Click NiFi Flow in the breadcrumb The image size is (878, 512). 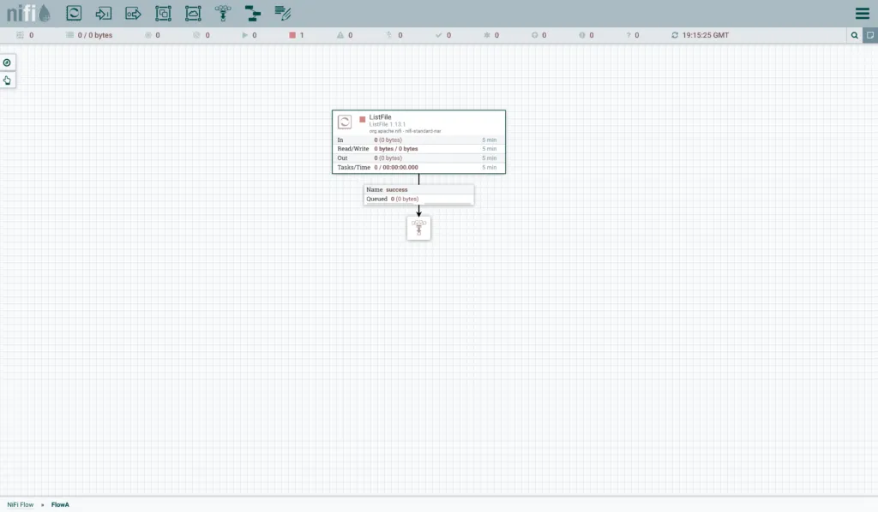(x=21, y=505)
